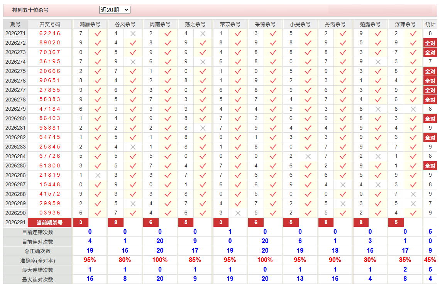Click the red check for 鸿雁杀号 in row 2026271
Screen dimensions: 440x287
point(98,34)
